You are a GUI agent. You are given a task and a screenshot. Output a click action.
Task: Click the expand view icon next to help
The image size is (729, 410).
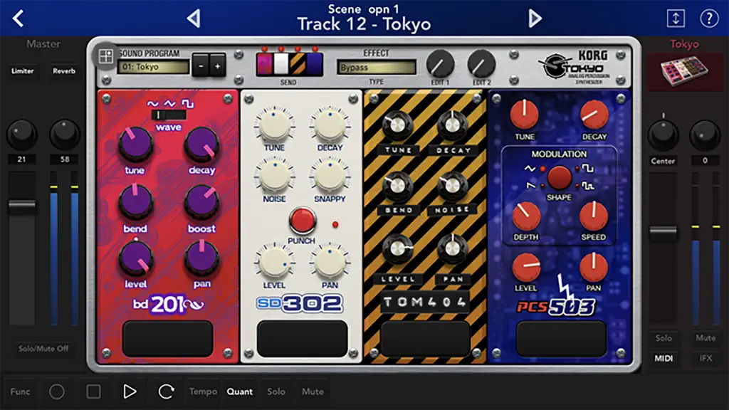pyautogui.click(x=676, y=19)
